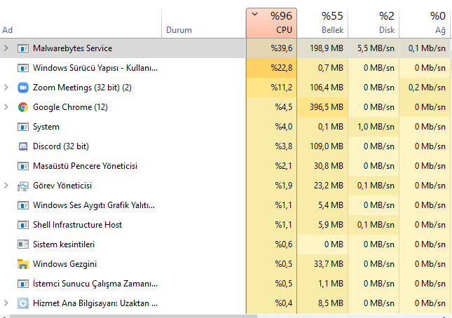
Task: Click the Google Chrome icon
Action: pyautogui.click(x=22, y=107)
